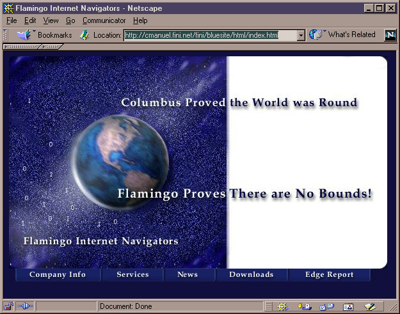
Task: Click 'Columbus Proved the World was Round' headline
Action: pos(239,102)
